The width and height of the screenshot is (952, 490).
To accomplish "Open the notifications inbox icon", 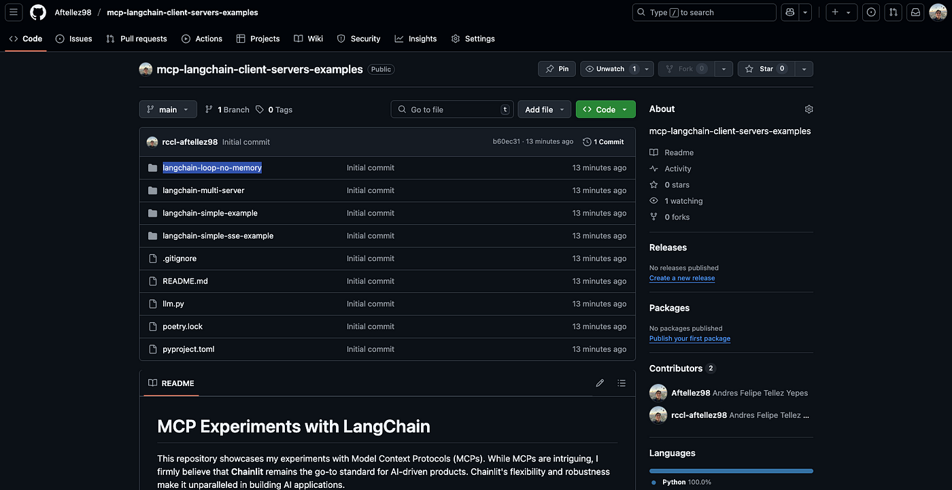I will click(916, 12).
